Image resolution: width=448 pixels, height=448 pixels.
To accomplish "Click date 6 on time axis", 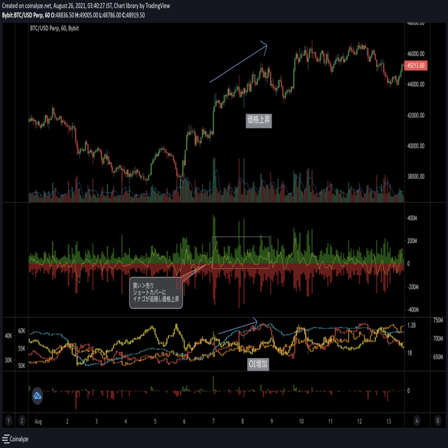I will (x=184, y=421).
